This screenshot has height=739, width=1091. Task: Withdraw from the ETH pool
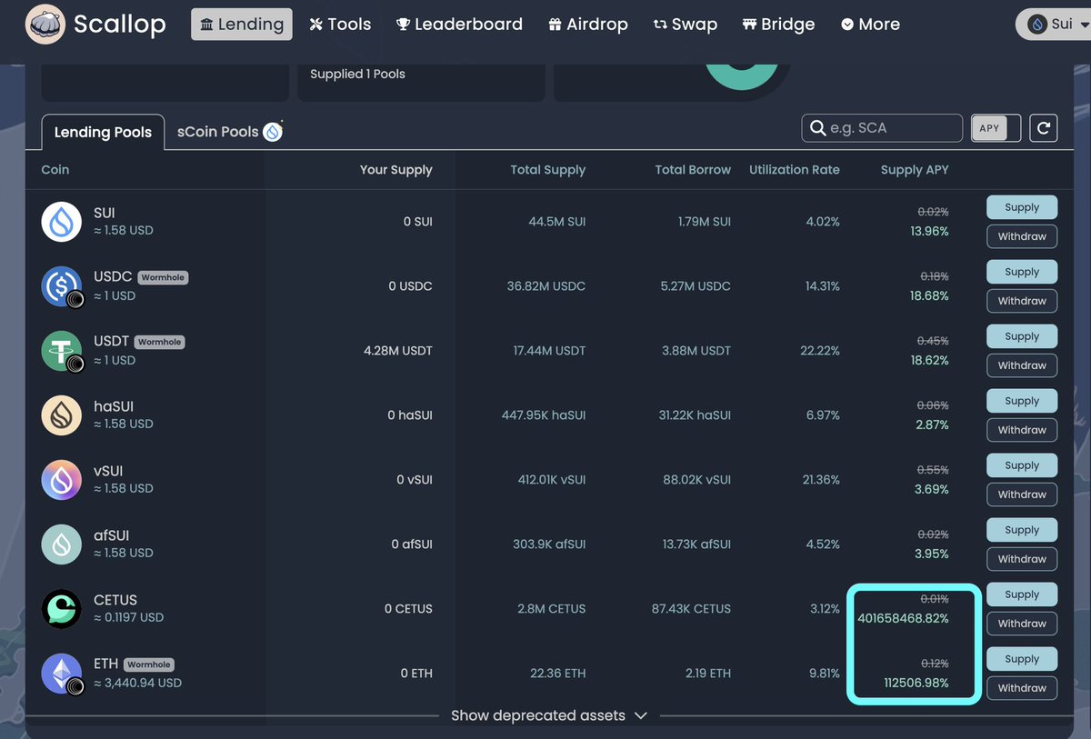(1022, 688)
